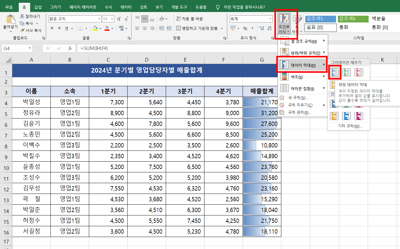Increase font size icon
The image size is (400, 249).
[118, 19]
